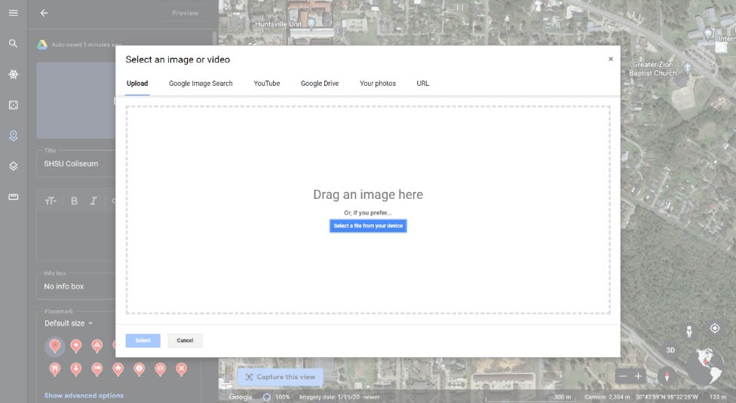Screen dimensions: 736x403
Task: Click Select a file from your device
Action: coord(368,226)
